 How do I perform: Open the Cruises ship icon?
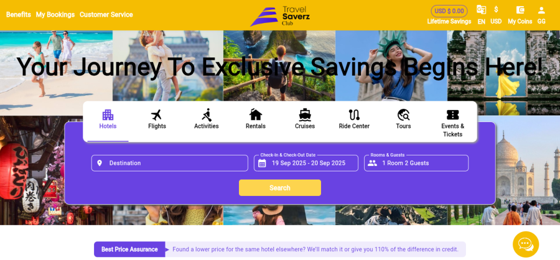pyautogui.click(x=305, y=115)
